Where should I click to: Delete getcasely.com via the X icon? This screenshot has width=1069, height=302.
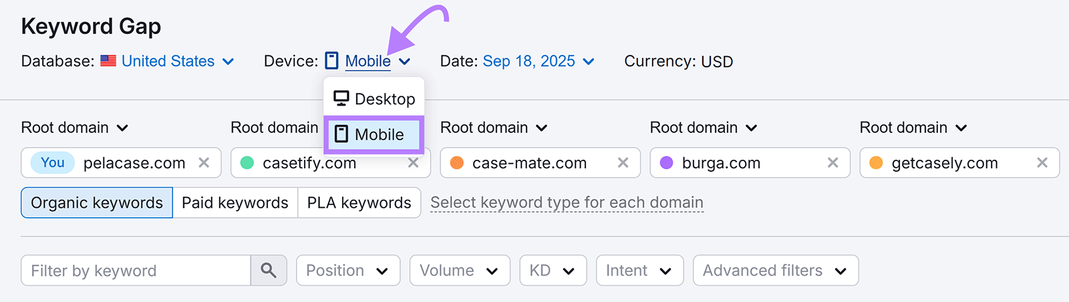pos(1042,163)
